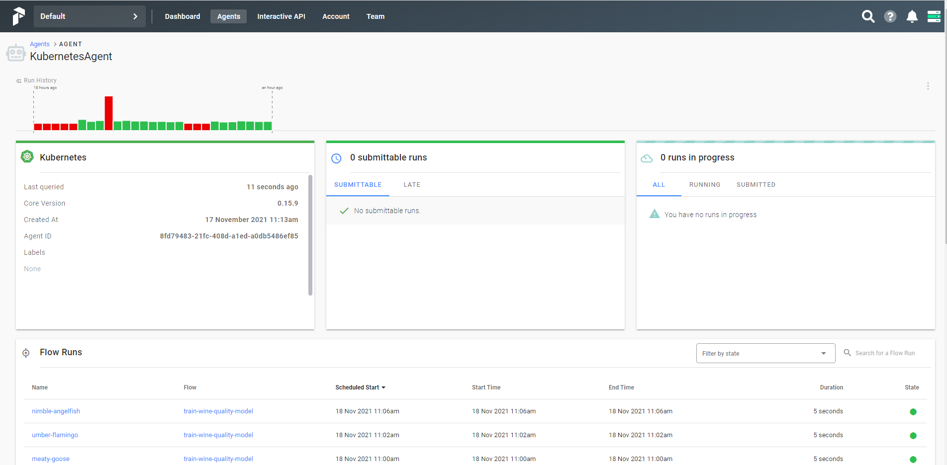This screenshot has width=947, height=465.
Task: Select the ALL runs tab
Action: [x=659, y=185]
